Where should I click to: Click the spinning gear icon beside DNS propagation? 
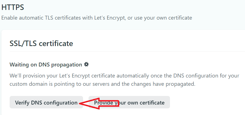86,64
